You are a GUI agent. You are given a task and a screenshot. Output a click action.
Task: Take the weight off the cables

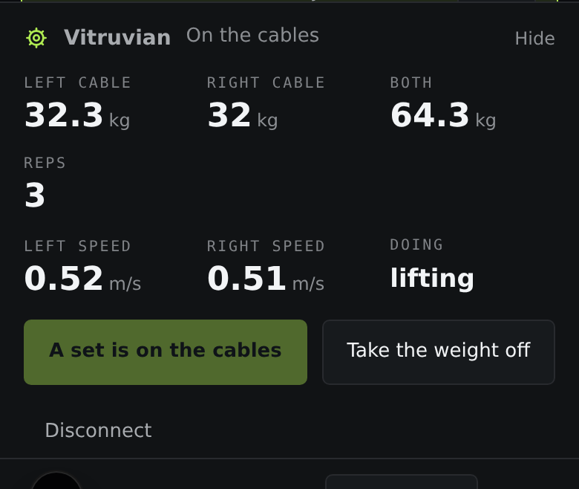click(438, 352)
